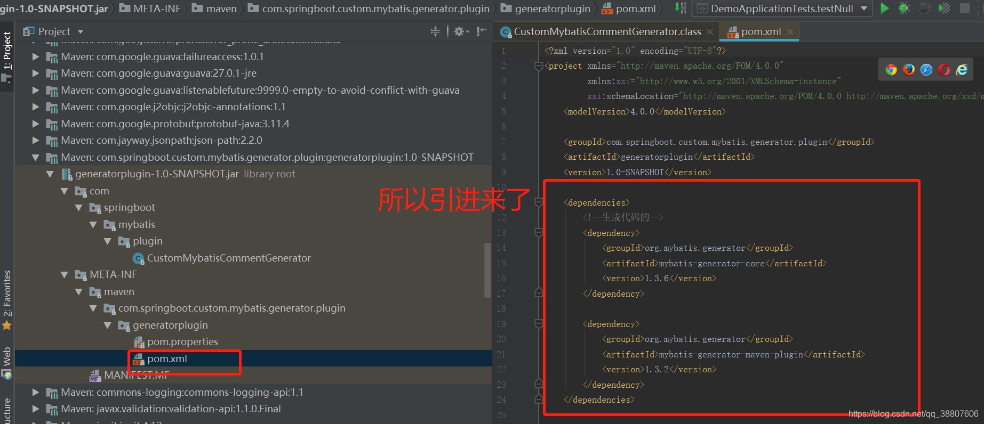984x424 pixels.
Task: Fold first dependency block at line 13
Action: pos(539,233)
